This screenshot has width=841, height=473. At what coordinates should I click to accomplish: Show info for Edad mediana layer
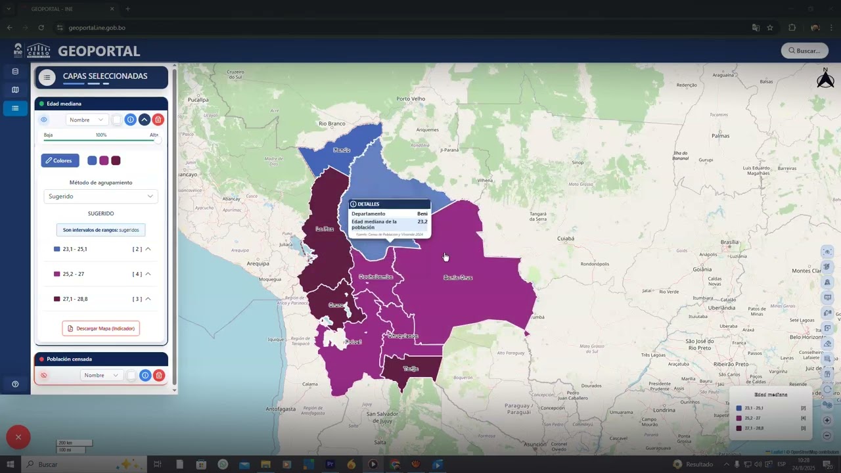click(x=130, y=120)
